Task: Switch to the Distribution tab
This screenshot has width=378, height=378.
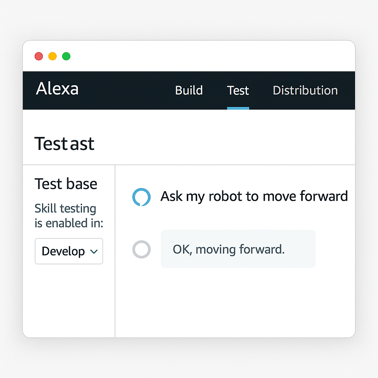Action: 305,90
